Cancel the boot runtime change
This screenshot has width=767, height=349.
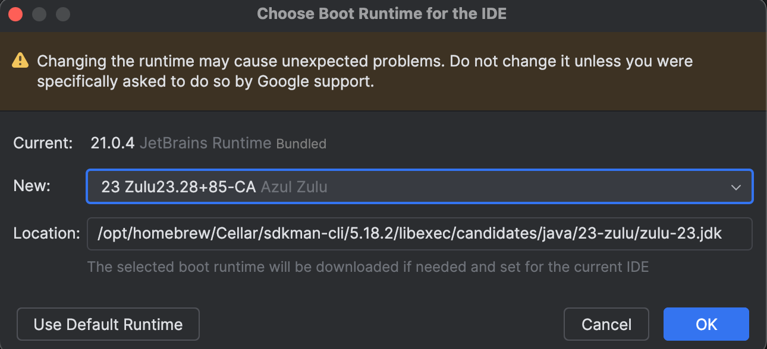click(x=606, y=325)
